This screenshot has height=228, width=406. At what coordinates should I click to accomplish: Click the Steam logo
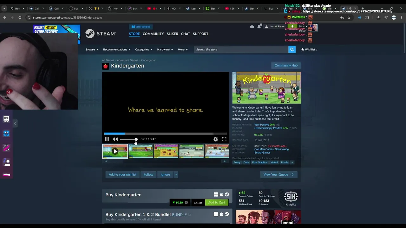tap(101, 34)
